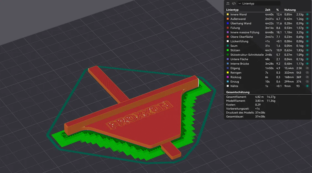Click the PROXXON embossed text on model

click(x=139, y=115)
